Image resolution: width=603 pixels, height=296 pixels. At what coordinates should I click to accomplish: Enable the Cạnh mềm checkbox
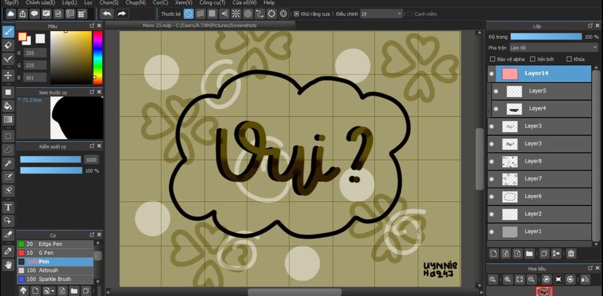[410, 14]
